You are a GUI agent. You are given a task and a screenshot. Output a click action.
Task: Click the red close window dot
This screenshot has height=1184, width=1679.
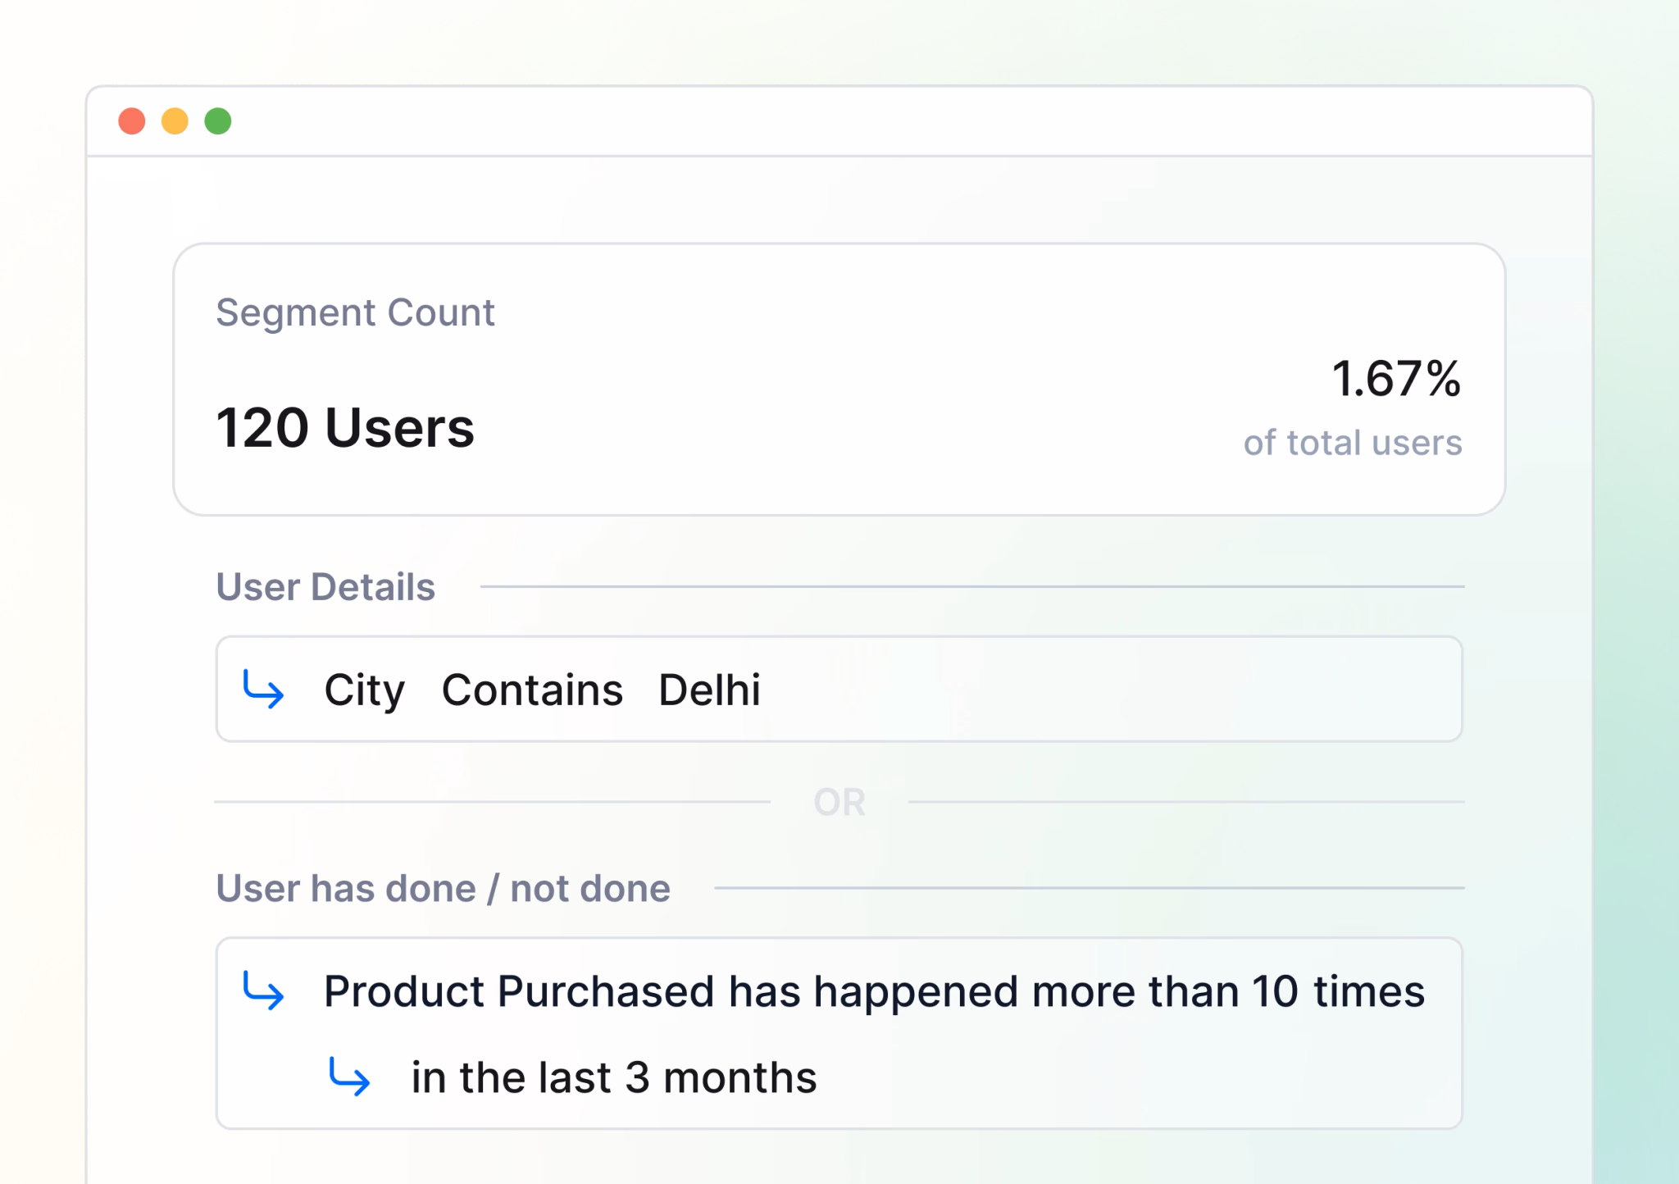click(x=132, y=121)
